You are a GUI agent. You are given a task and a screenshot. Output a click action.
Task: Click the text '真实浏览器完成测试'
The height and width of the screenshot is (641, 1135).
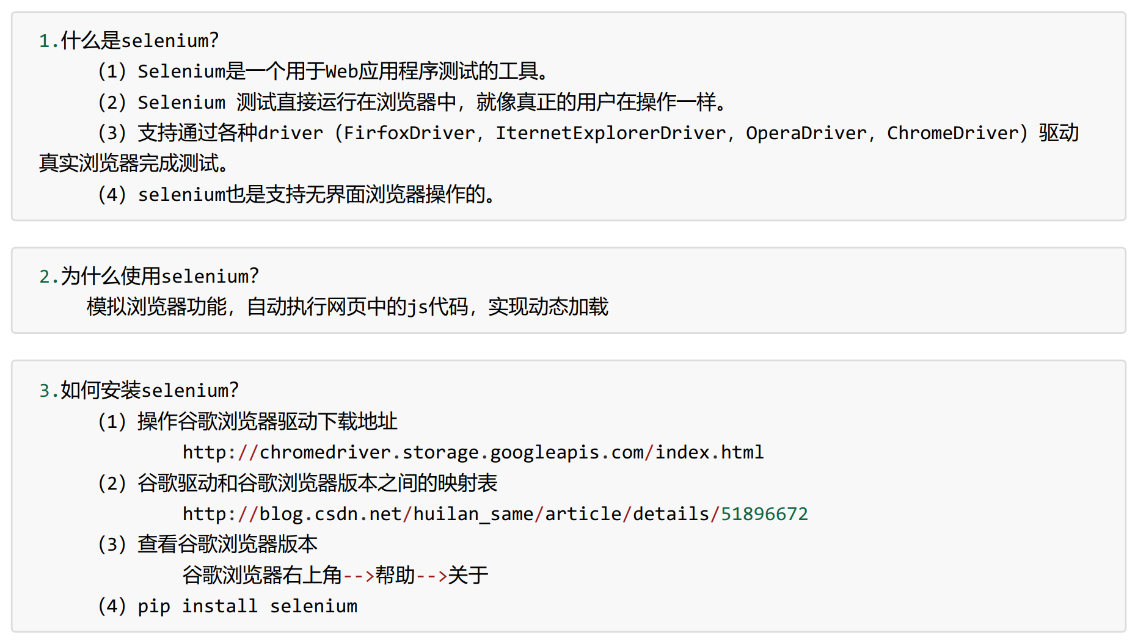click(x=129, y=164)
